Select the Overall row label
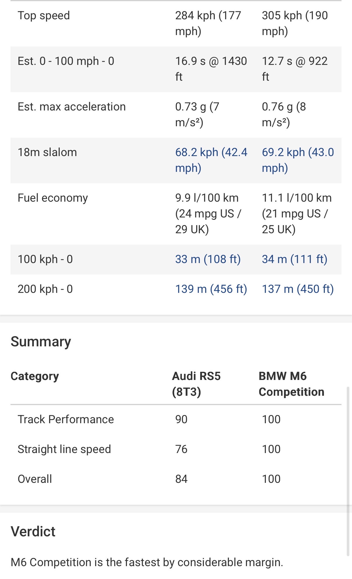 pyautogui.click(x=35, y=479)
